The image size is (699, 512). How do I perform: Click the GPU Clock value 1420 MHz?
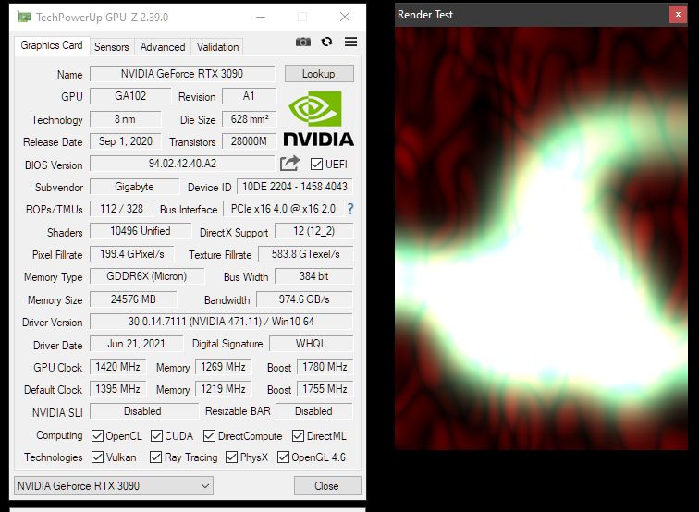click(117, 367)
